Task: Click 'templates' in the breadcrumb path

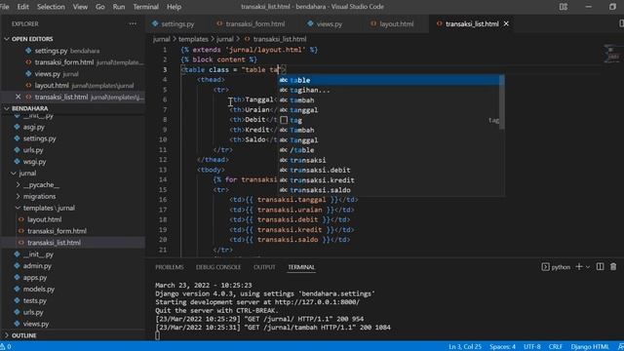Action: pos(193,39)
